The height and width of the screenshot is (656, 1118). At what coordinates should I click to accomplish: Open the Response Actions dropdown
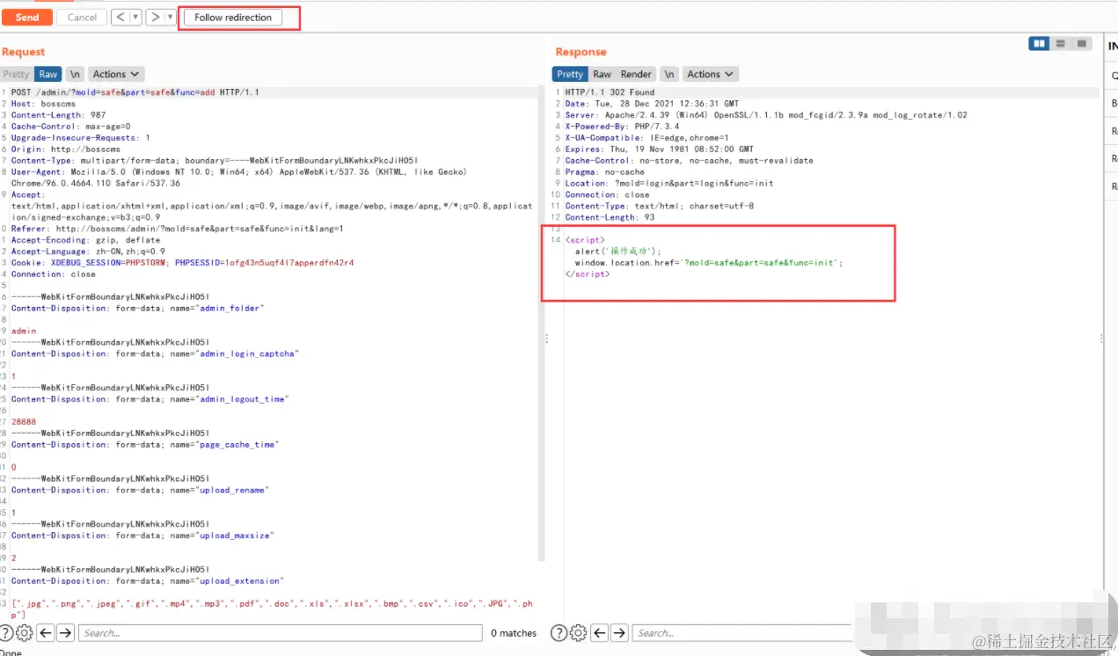click(x=711, y=75)
